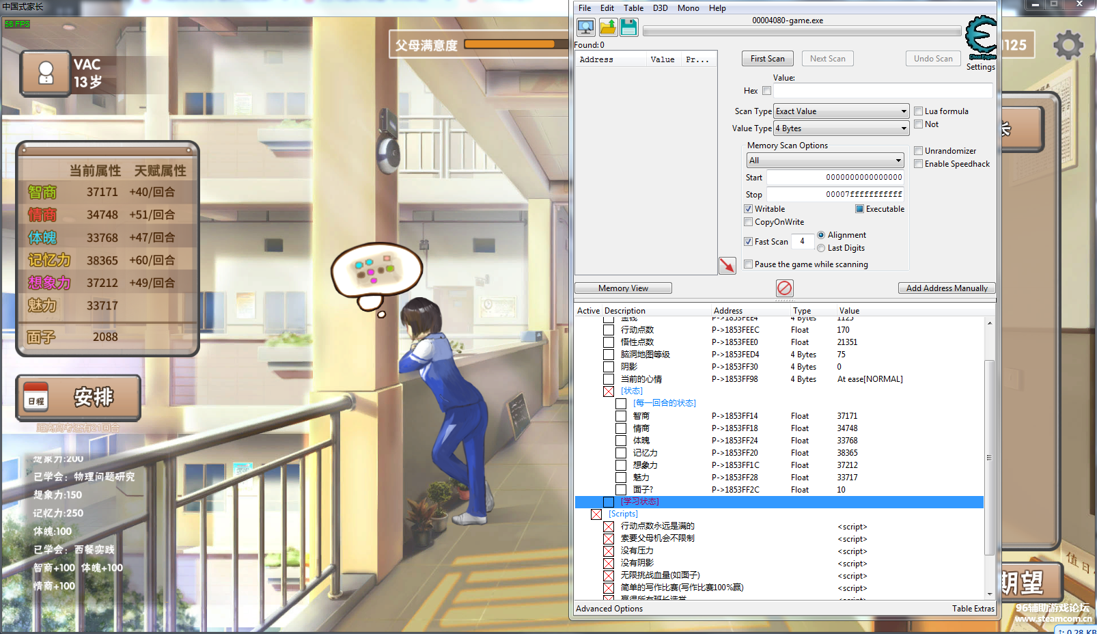Click the scan Value input field
Image resolution: width=1097 pixels, height=634 pixels.
883,91
